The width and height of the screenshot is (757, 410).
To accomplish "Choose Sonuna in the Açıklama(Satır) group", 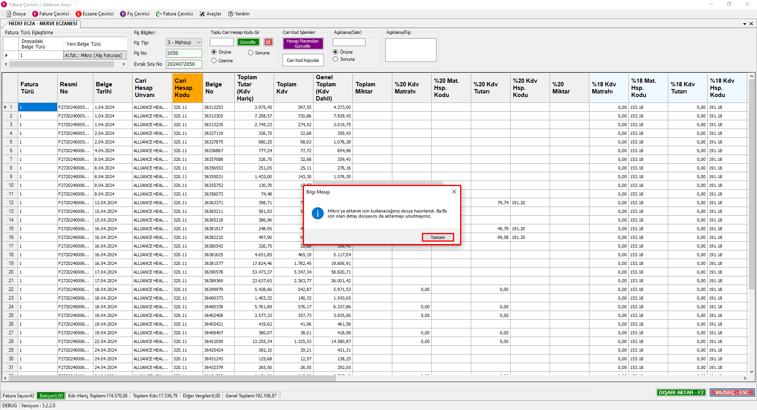I will [x=336, y=59].
